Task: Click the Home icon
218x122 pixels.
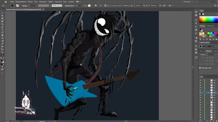Action: click(x=6, y=2)
